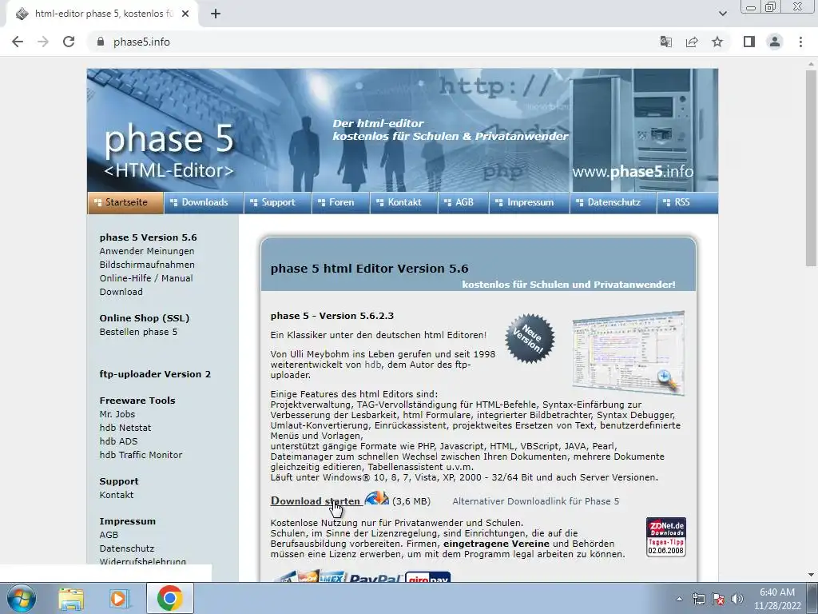This screenshot has height=614, width=818.
Task: Open hdb Netstat link
Action: pyautogui.click(x=125, y=428)
